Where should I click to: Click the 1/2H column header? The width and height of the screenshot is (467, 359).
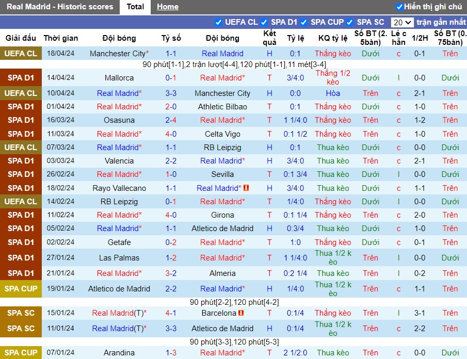pyautogui.click(x=420, y=38)
